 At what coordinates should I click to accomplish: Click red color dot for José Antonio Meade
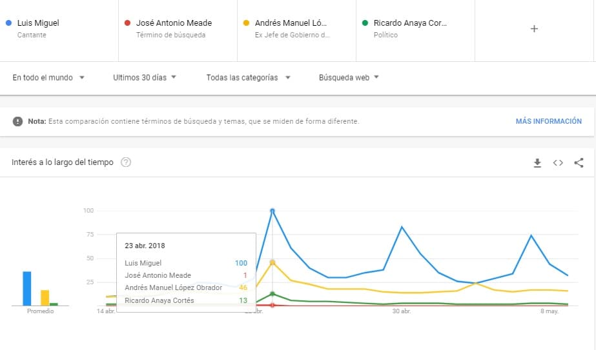pos(128,23)
